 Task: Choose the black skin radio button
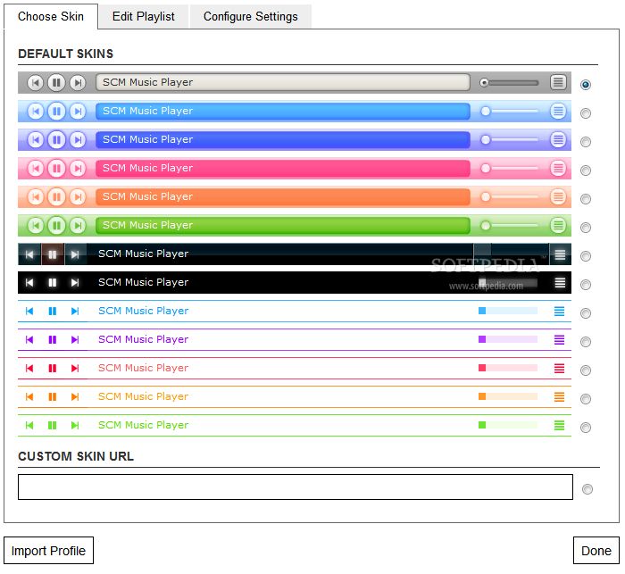click(586, 285)
